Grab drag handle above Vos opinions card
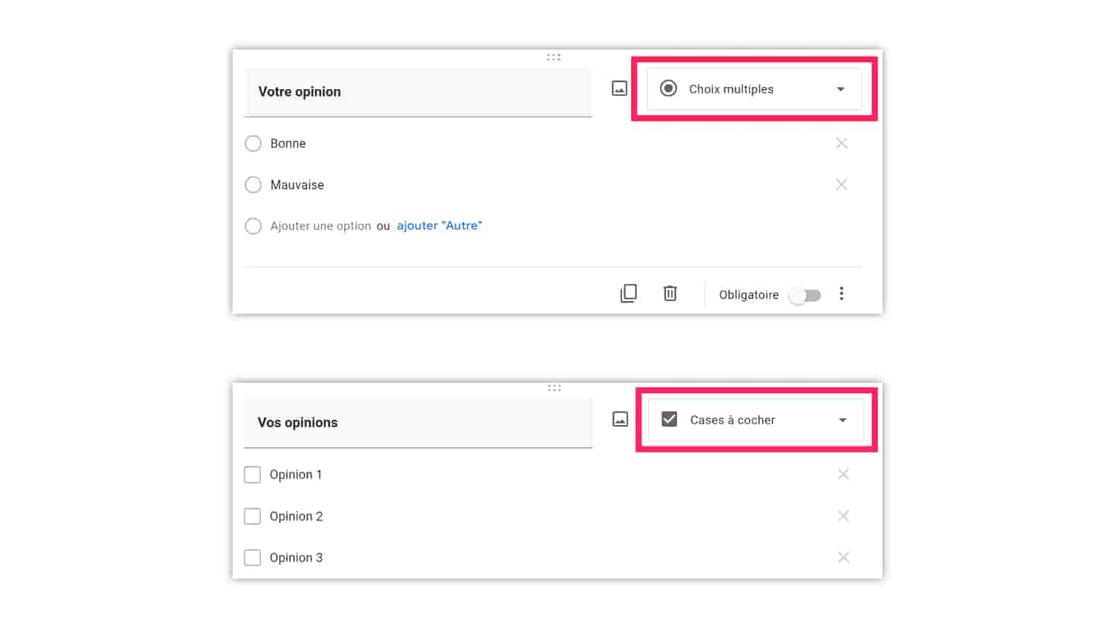 click(x=555, y=388)
